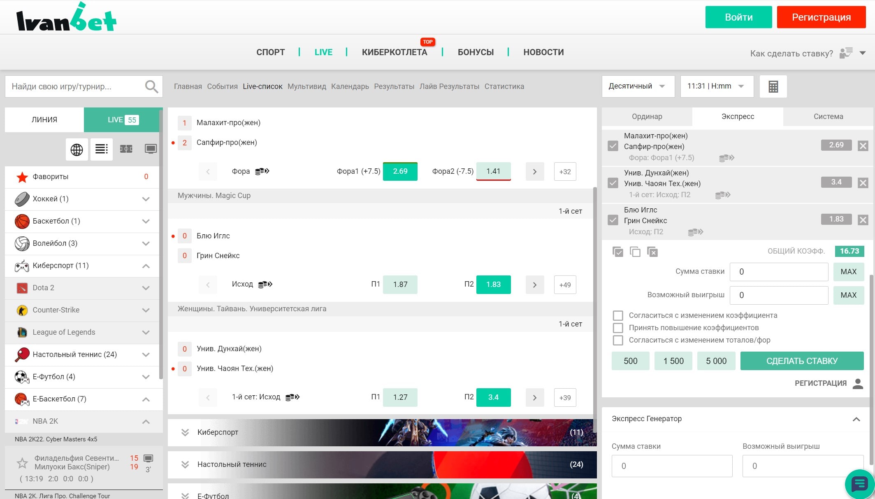875x499 pixels.
Task: Click the favorite star for Филадельфия match
Action: [22, 463]
